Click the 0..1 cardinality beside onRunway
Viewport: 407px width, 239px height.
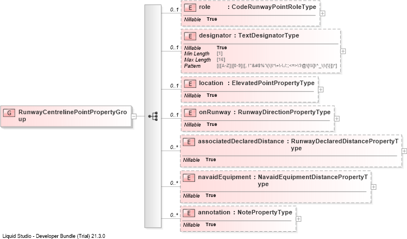174,115
